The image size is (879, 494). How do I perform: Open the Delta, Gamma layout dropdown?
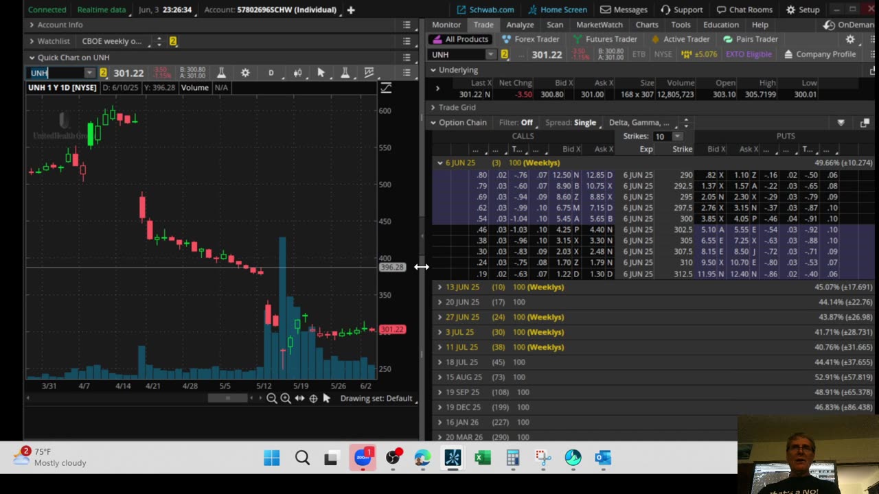pos(644,123)
